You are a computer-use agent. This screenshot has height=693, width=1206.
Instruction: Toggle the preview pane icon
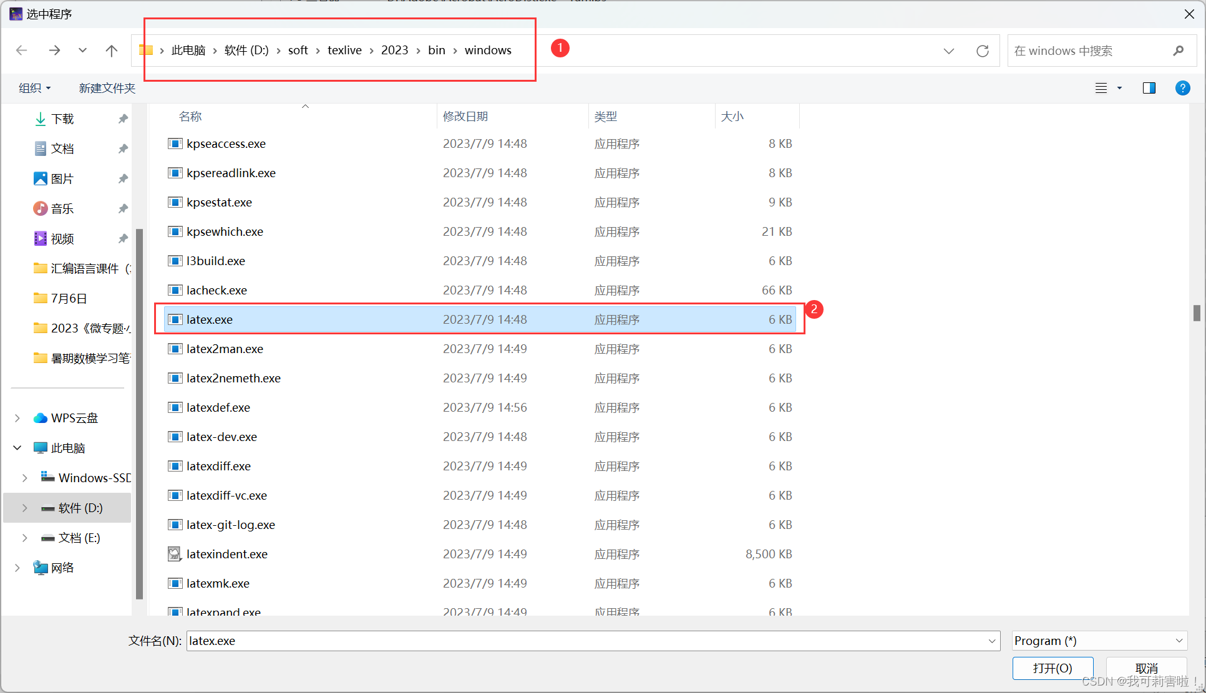point(1149,88)
